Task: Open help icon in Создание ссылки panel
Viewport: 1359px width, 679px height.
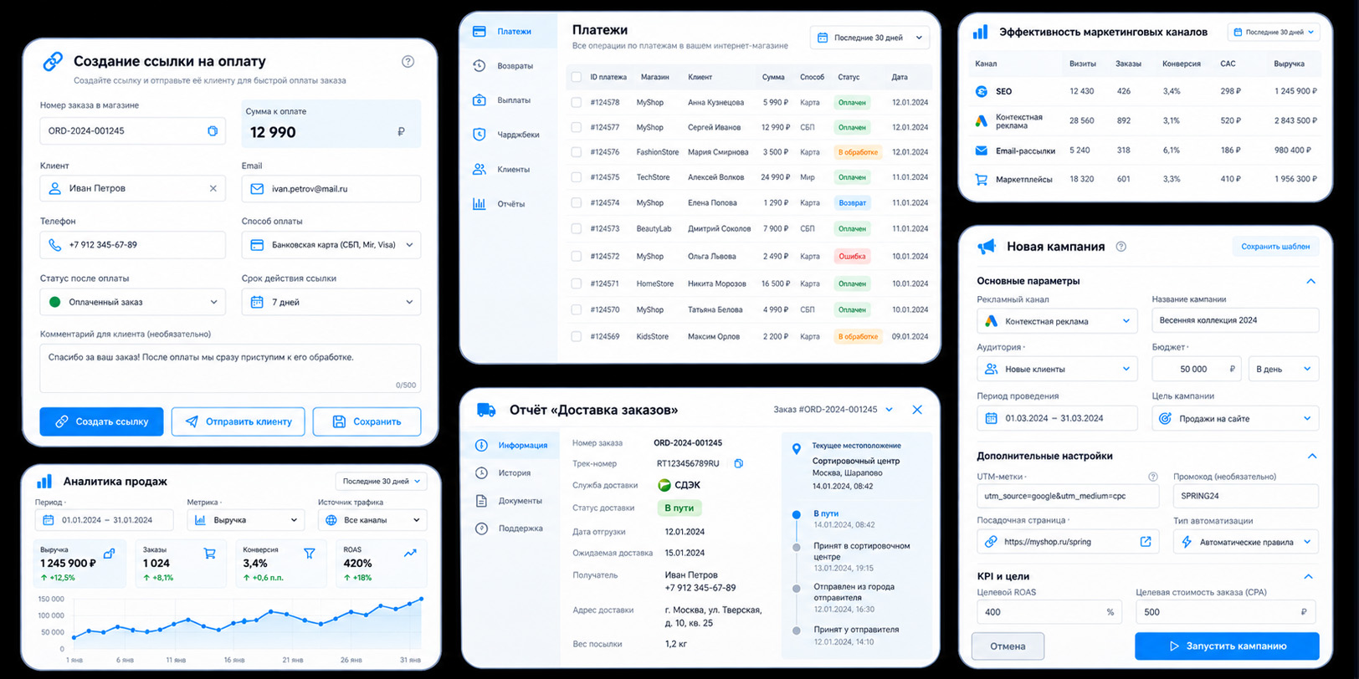Action: [408, 61]
